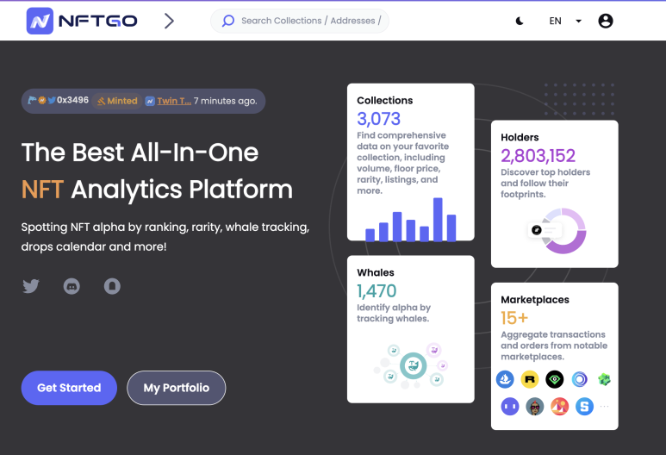The height and width of the screenshot is (455, 666).
Task: Click the 15+ marketplaces count
Action: (x=514, y=318)
